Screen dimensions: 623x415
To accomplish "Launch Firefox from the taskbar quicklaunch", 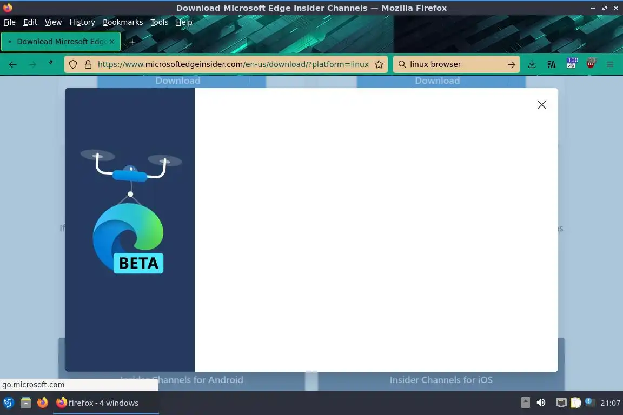I will (43, 403).
